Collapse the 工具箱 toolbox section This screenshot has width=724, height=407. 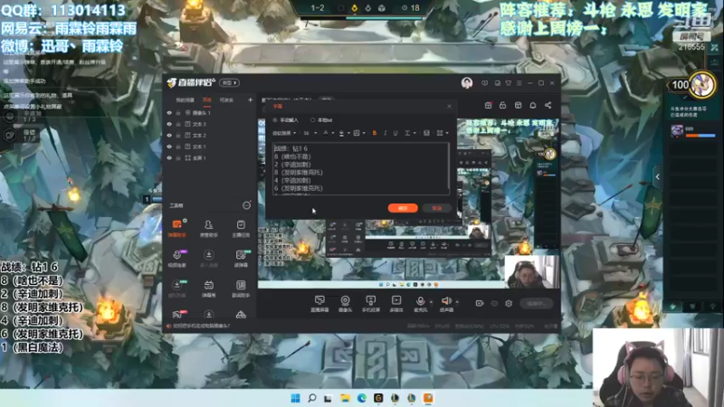coord(246,205)
